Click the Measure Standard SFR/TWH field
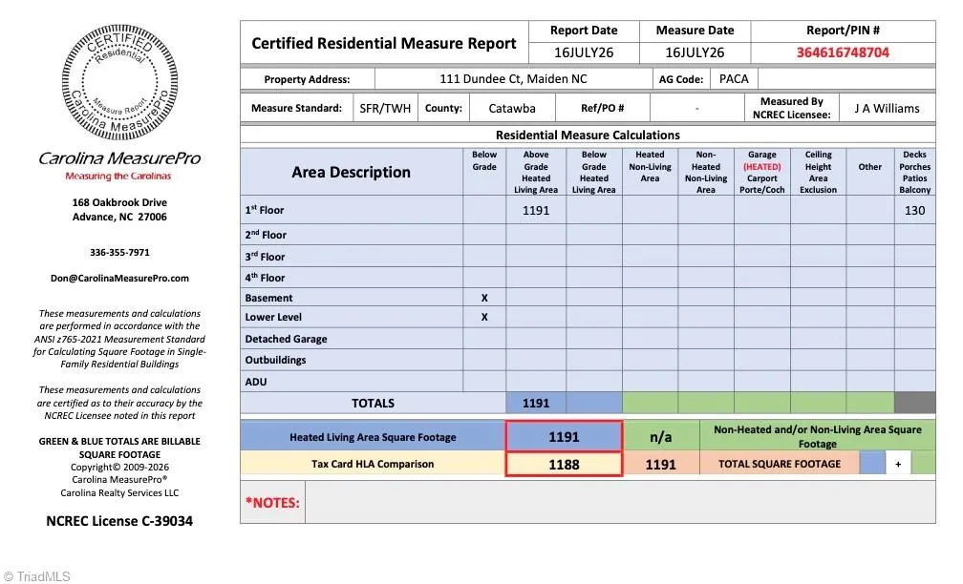 (385, 109)
